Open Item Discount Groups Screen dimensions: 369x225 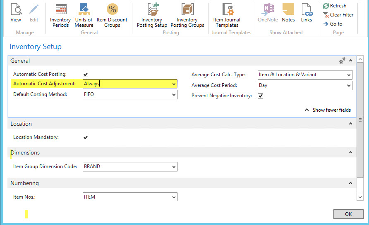tap(112, 15)
